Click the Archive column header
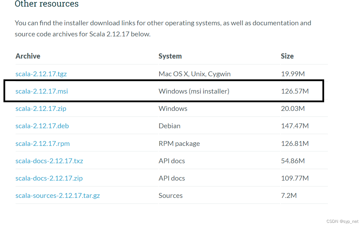The height and width of the screenshot is (227, 364). [x=28, y=56]
